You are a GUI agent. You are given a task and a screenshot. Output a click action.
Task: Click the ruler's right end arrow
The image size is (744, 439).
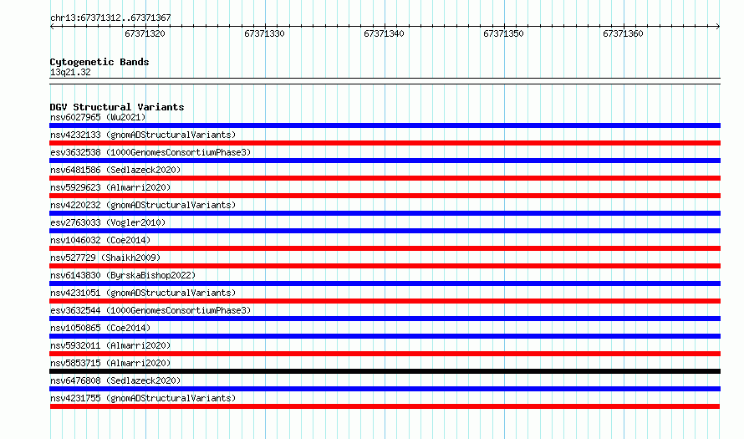(718, 26)
